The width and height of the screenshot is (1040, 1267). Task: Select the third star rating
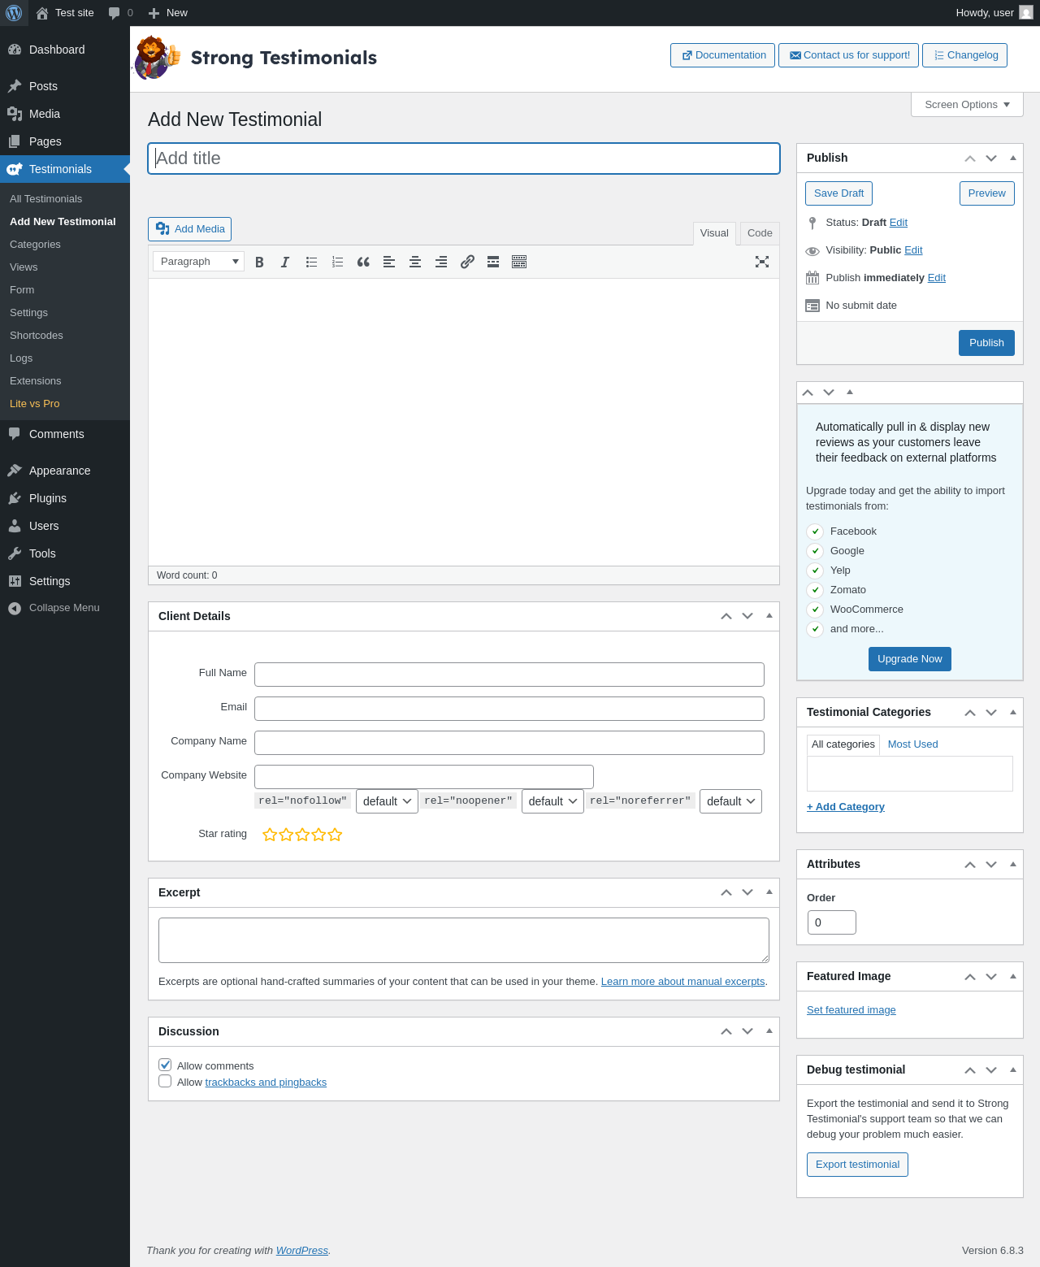click(x=302, y=835)
